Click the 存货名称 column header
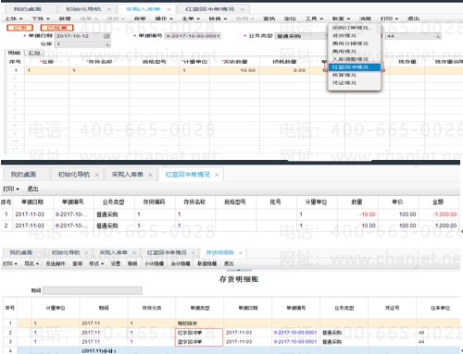The image size is (463, 354). coord(99,62)
